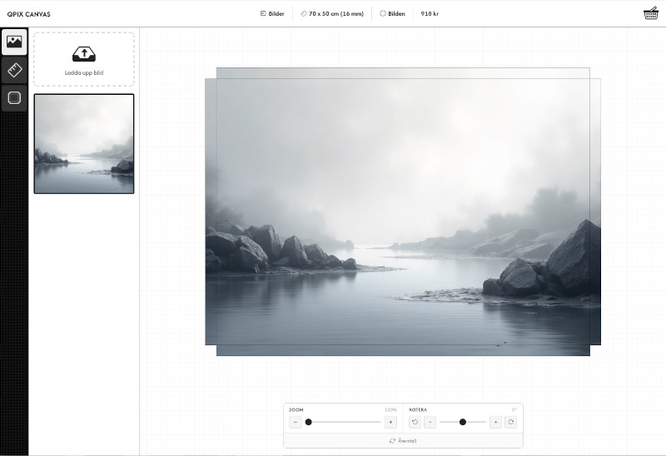666x456 pixels.
Task: Open the 70 x 50 cm size step
Action: point(332,13)
